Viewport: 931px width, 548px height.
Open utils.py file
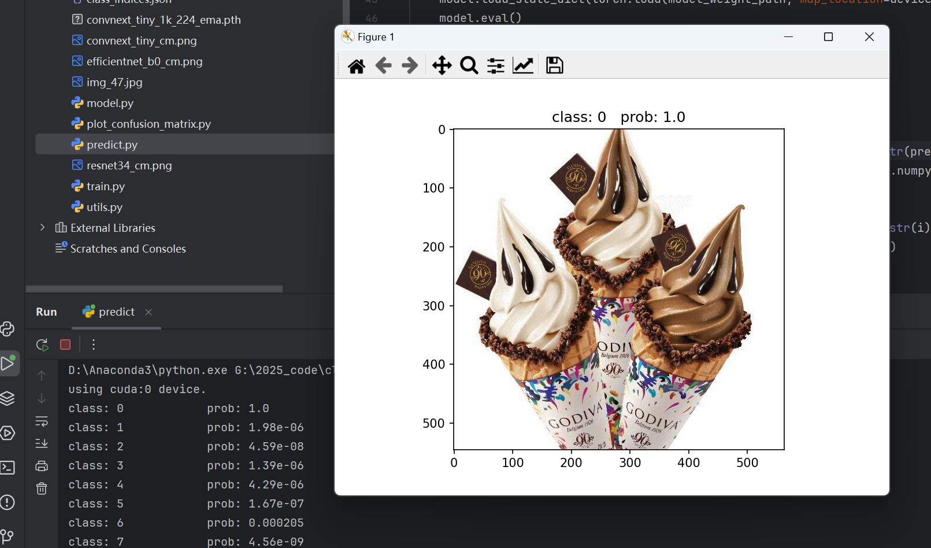[105, 207]
